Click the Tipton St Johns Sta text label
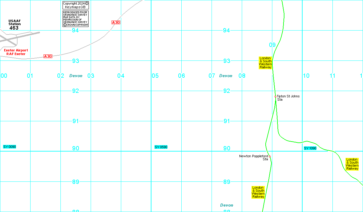The height and width of the screenshot is (212, 363). pyautogui.click(x=288, y=98)
